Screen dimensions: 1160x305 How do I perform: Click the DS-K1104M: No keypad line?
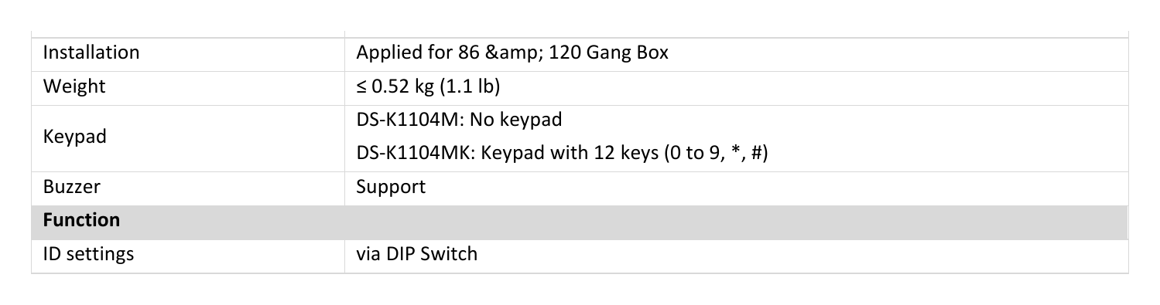pos(458,120)
